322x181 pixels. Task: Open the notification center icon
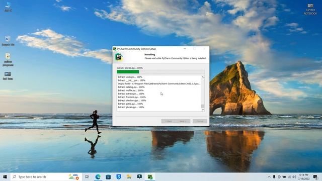(x=315, y=176)
